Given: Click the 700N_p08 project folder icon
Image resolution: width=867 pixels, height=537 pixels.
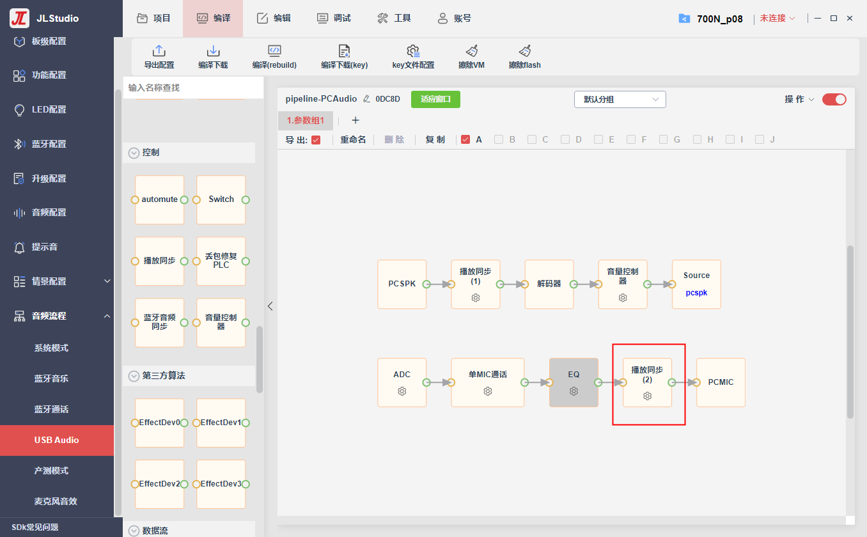Looking at the screenshot, I should click(x=684, y=19).
